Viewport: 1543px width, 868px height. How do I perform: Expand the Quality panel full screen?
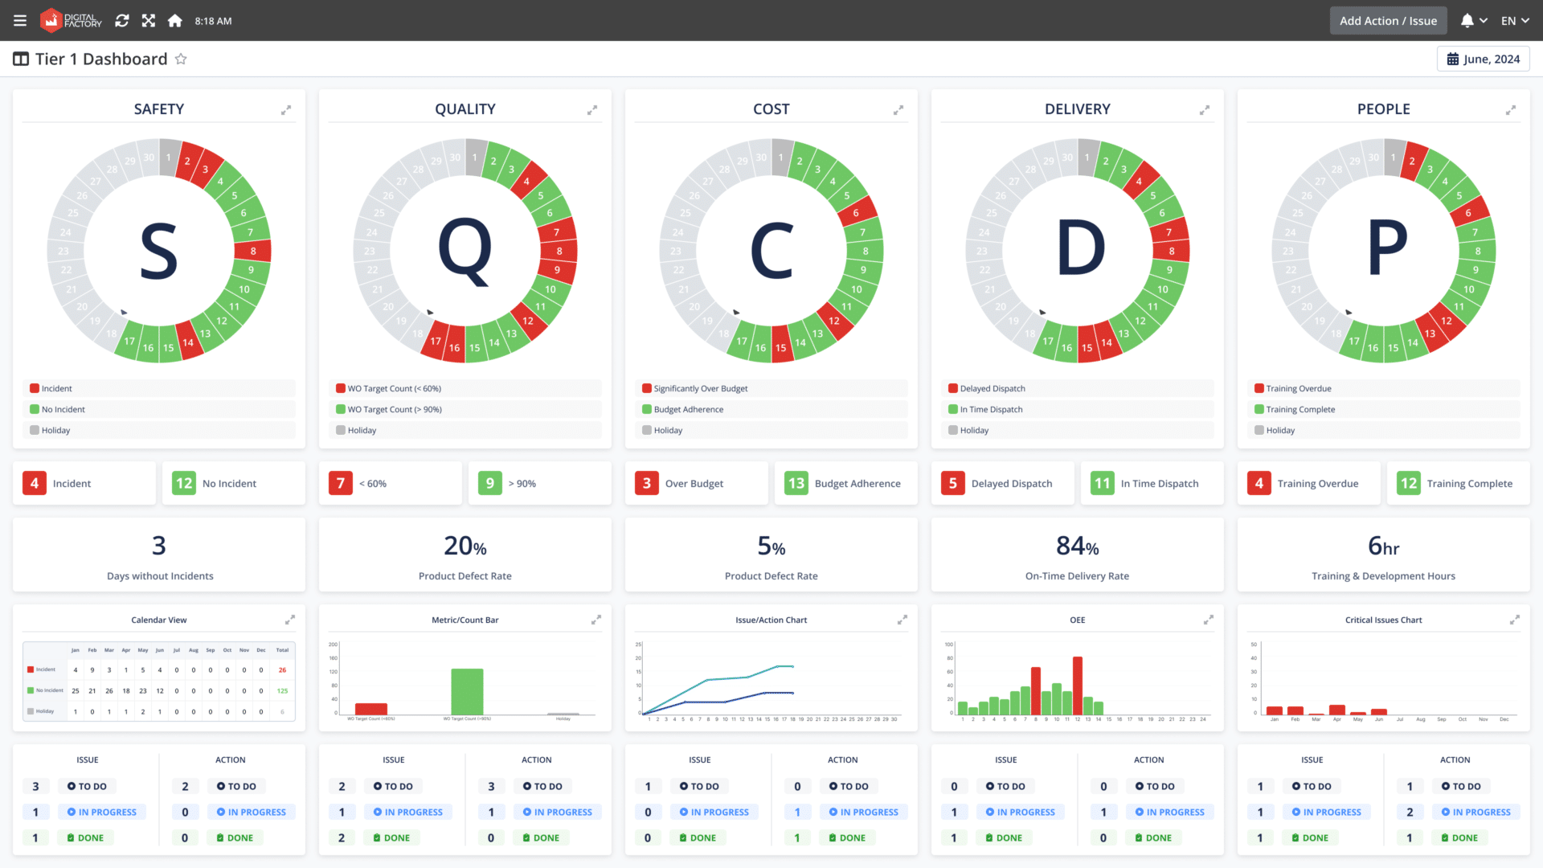point(592,110)
